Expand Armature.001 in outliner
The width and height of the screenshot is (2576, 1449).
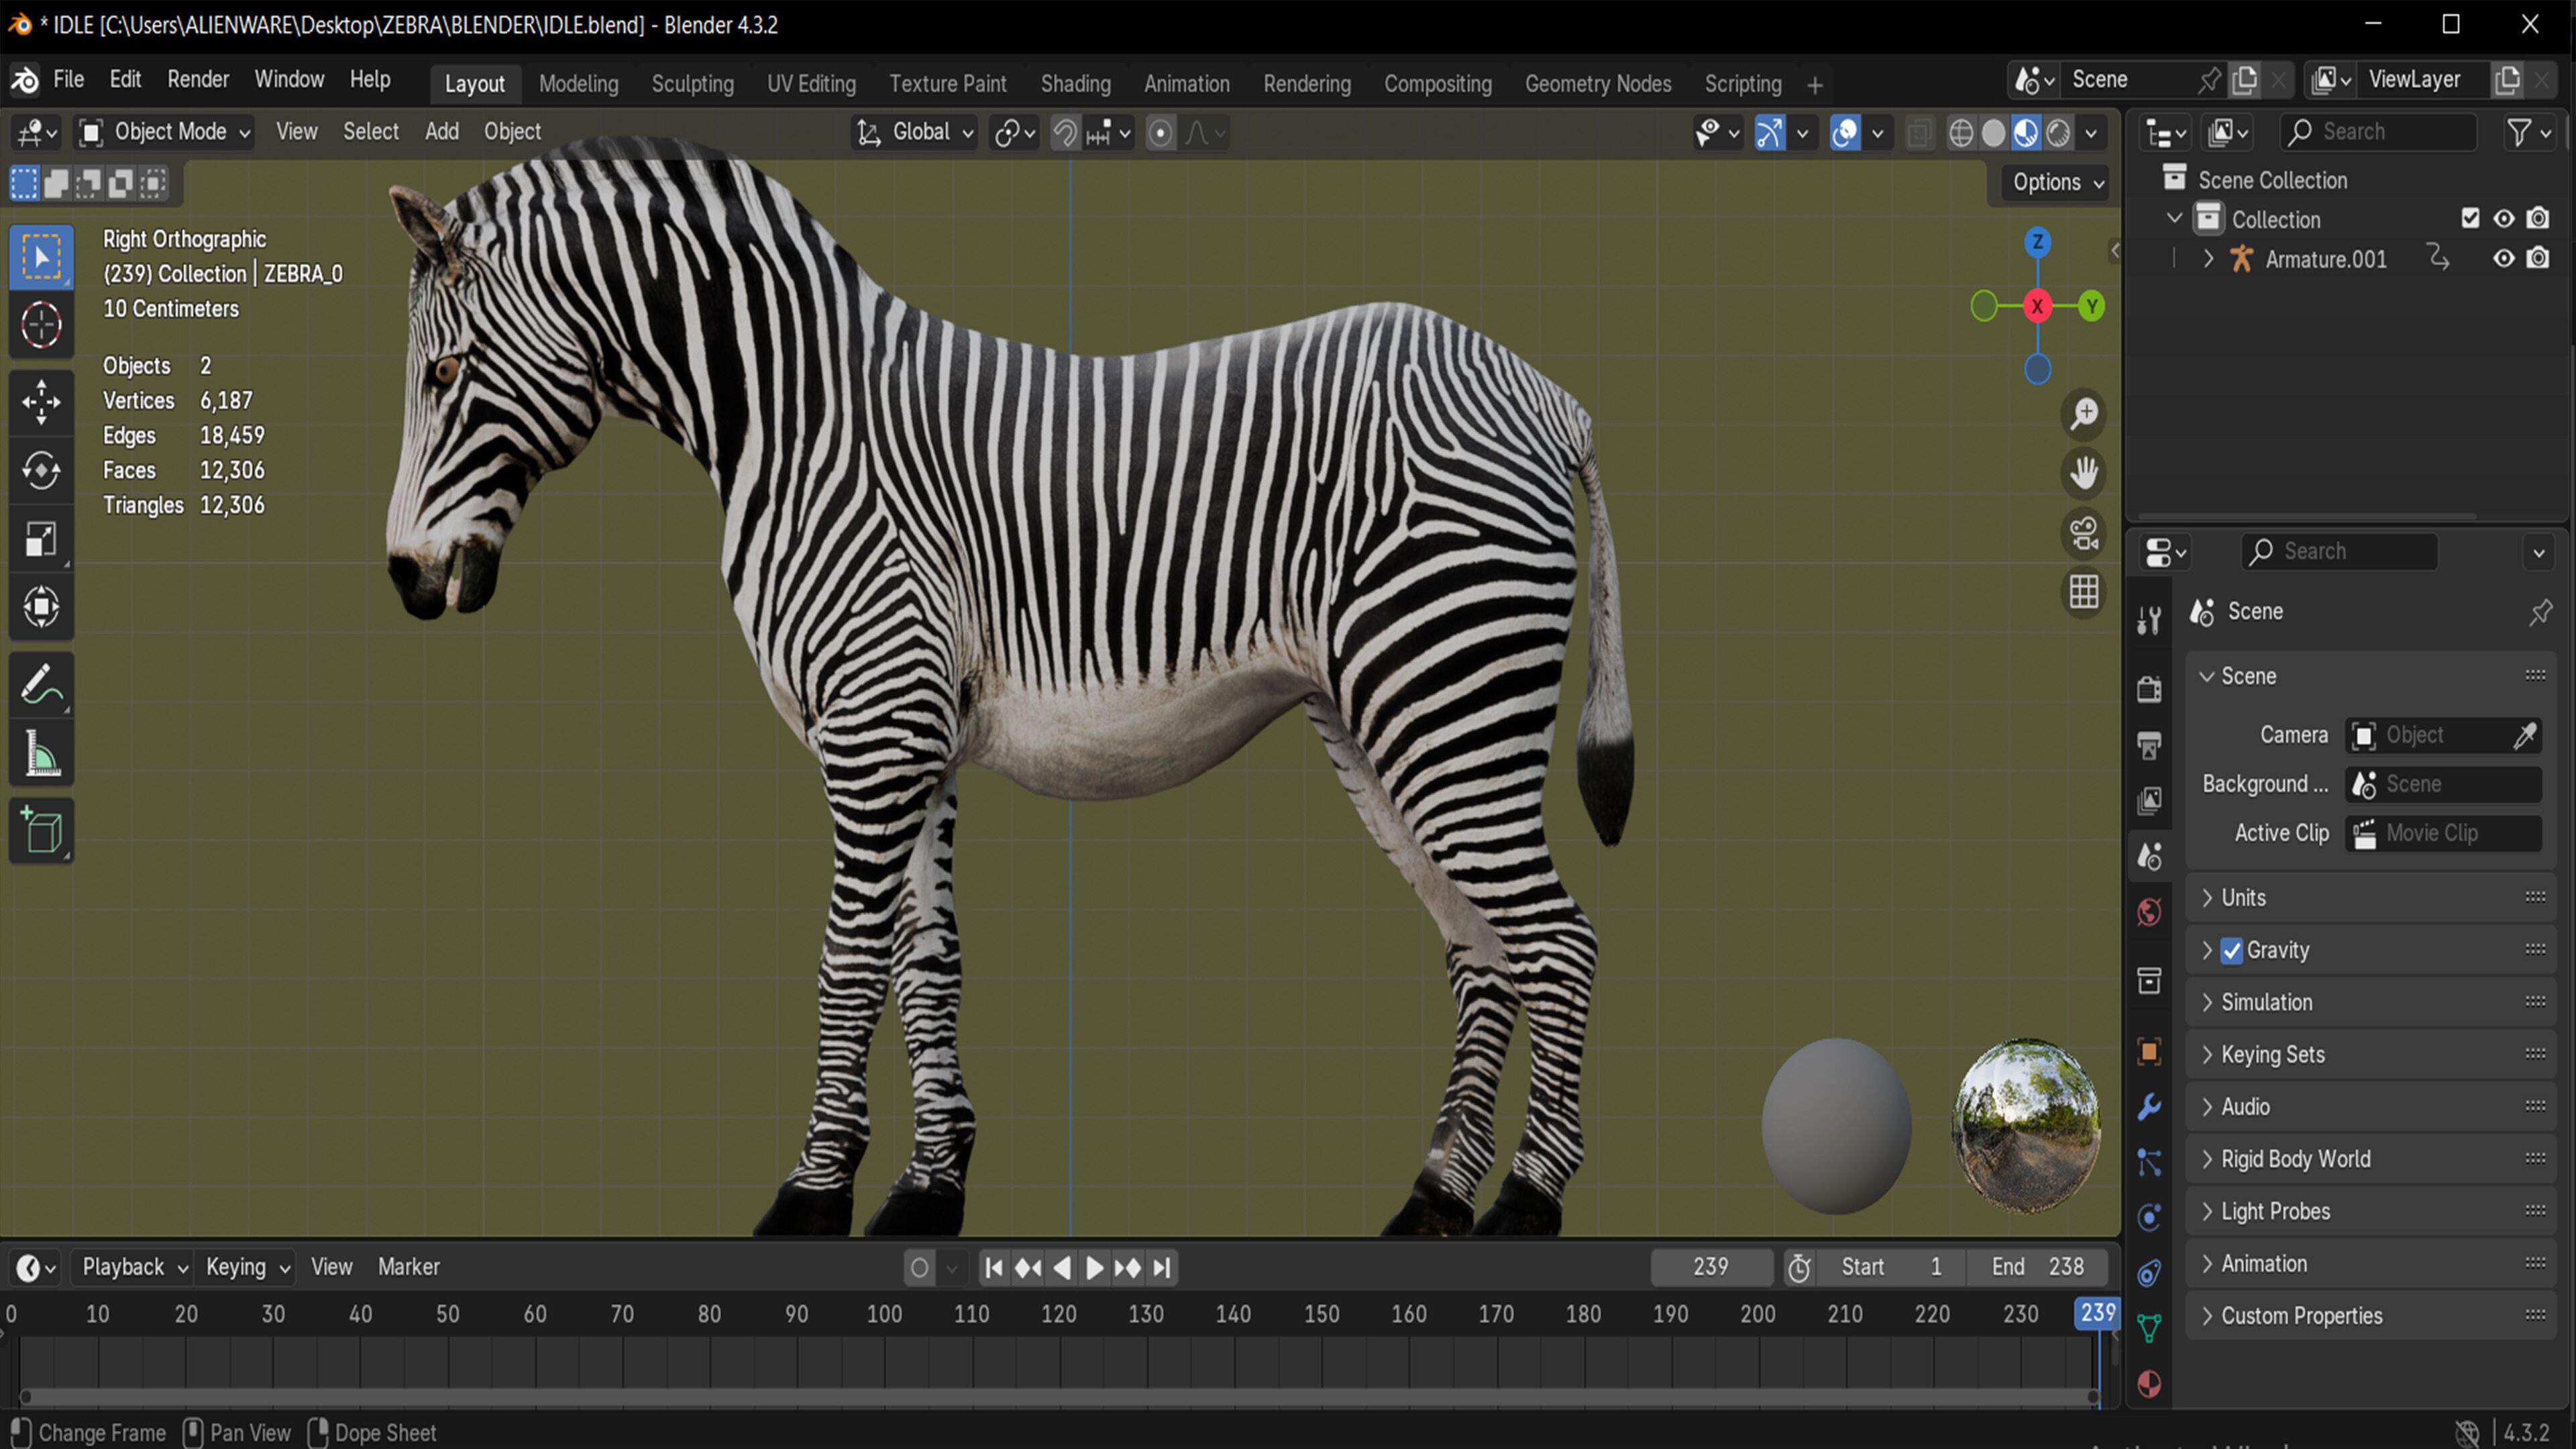click(x=2208, y=259)
